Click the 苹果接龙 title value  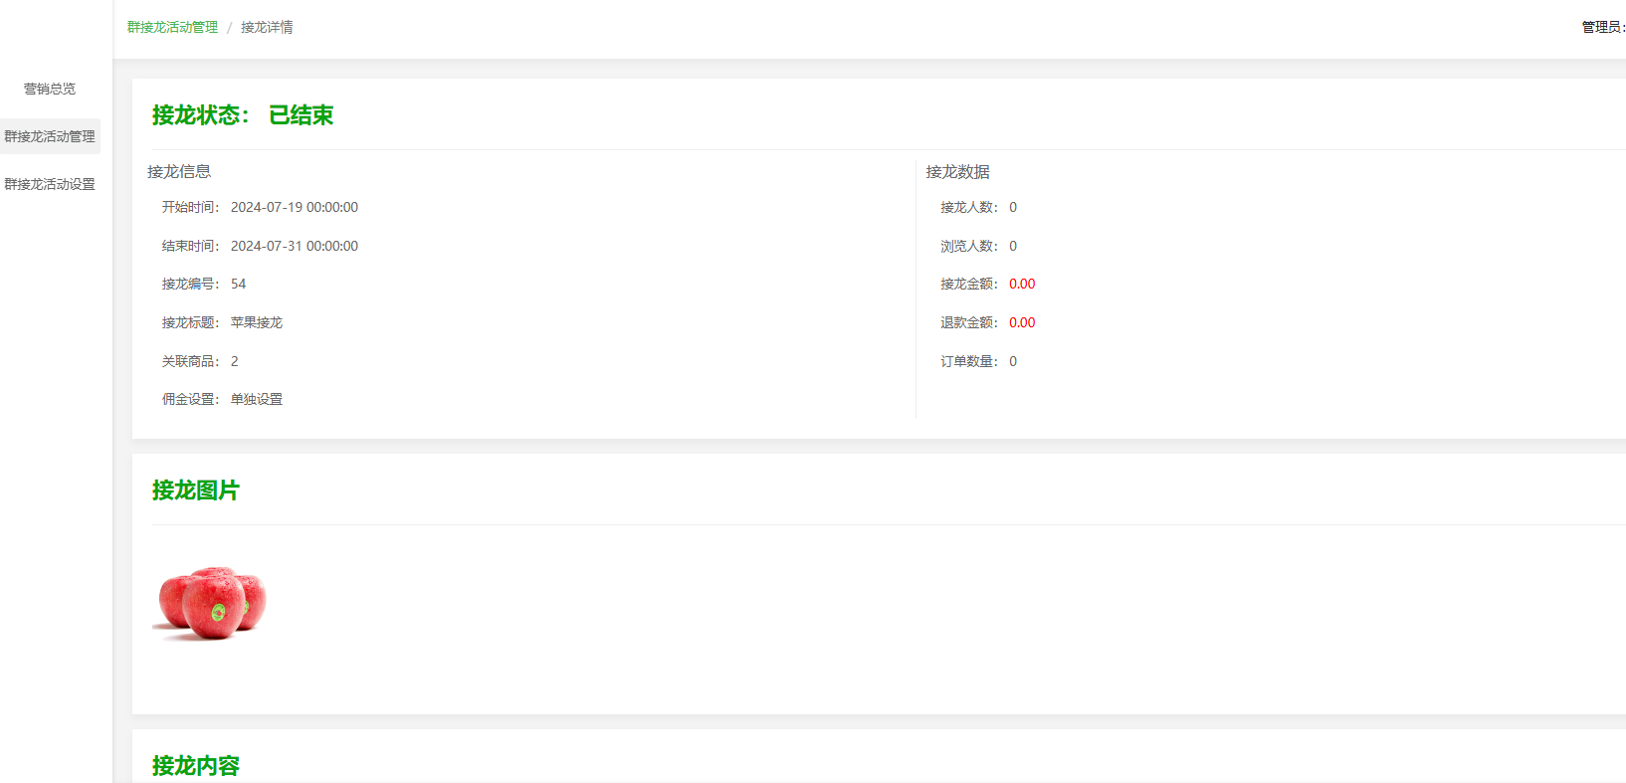(257, 322)
